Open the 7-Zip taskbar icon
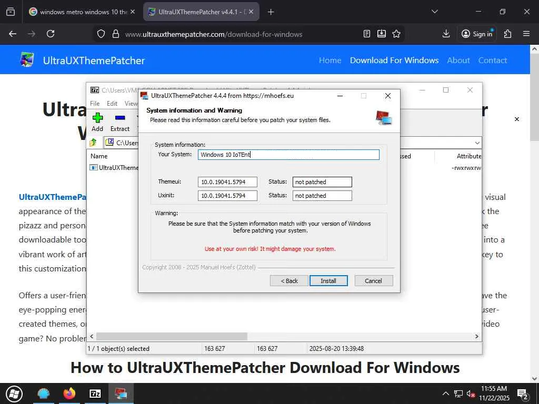The image size is (539, 404). [x=95, y=393]
